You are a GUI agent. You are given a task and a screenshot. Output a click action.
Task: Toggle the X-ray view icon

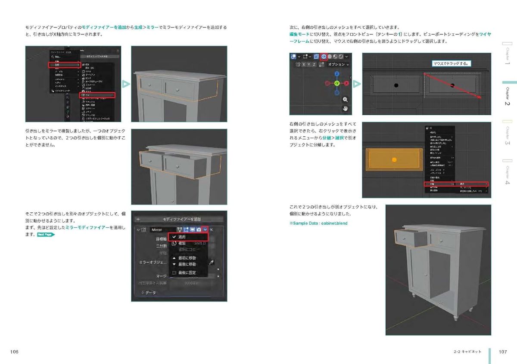pos(316,56)
